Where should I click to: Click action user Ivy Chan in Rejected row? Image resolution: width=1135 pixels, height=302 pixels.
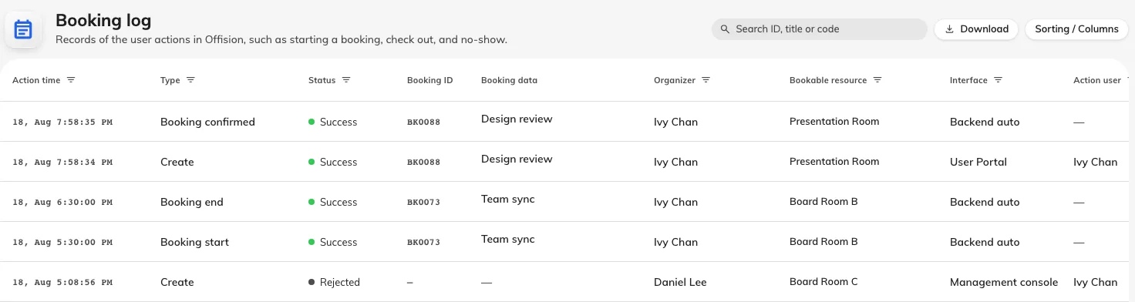click(1096, 282)
